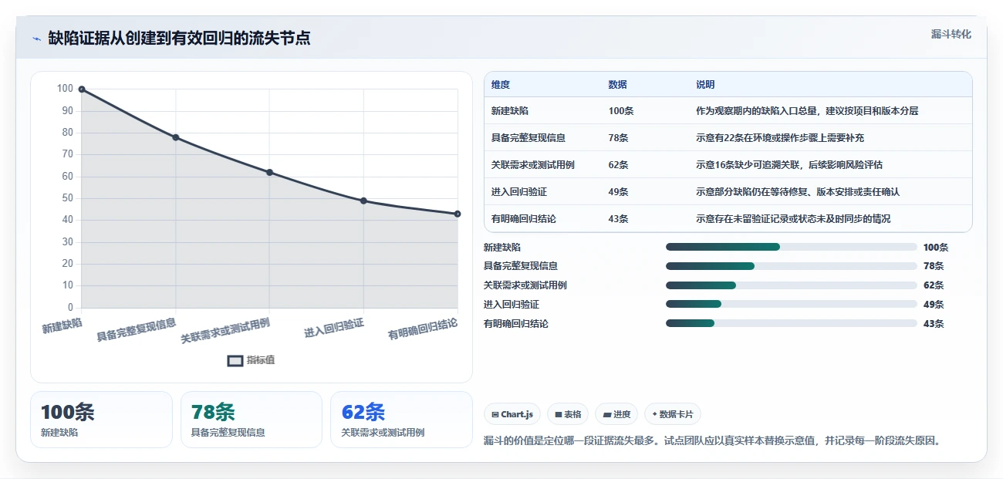Click the 具备完整复现信息 progress bar
Screen dimensions: 1003x479
tap(791, 266)
